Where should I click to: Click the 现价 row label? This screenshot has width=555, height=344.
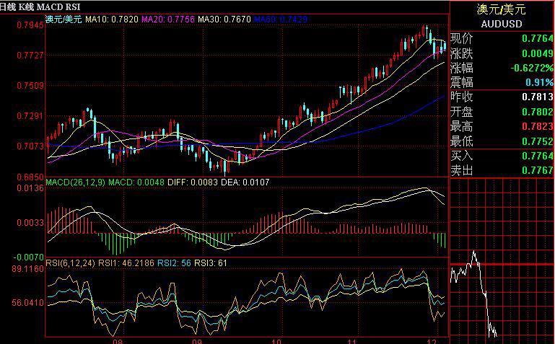(x=462, y=38)
